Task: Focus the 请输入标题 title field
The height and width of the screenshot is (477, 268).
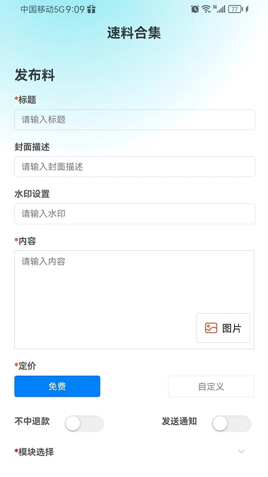Action: tap(135, 120)
